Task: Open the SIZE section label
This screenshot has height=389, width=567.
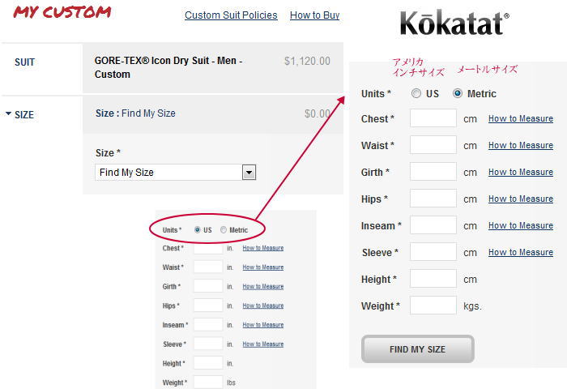Action: [x=24, y=115]
